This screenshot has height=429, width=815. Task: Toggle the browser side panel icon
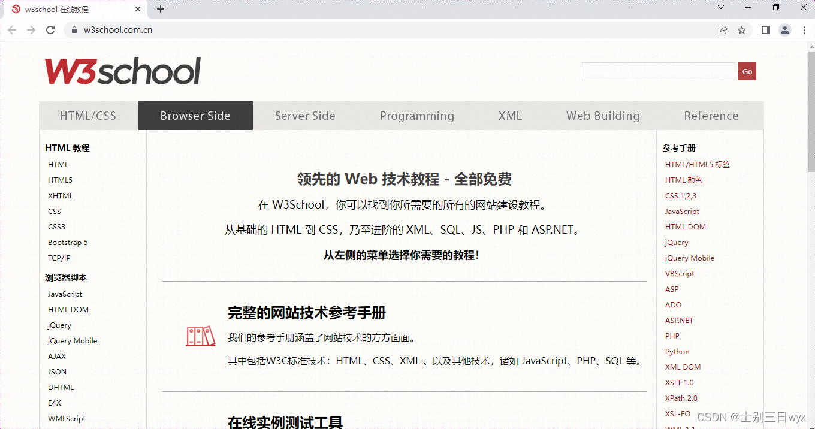[766, 30]
